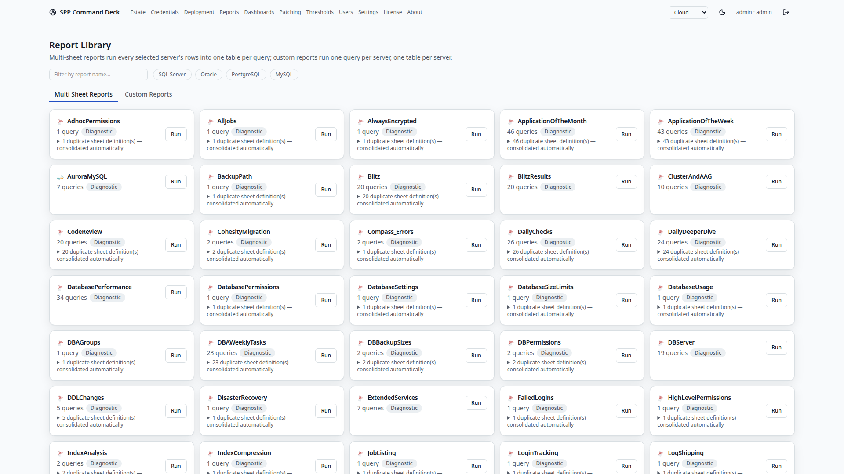Click the DailyChecks report icon
Screen dimensions: 844x474
click(511, 232)
